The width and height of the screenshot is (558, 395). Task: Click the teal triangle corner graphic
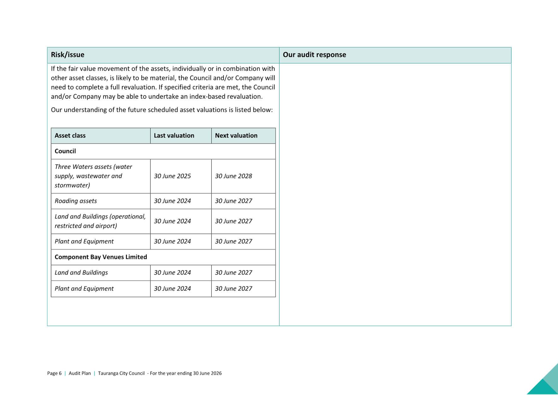[547, 383]
